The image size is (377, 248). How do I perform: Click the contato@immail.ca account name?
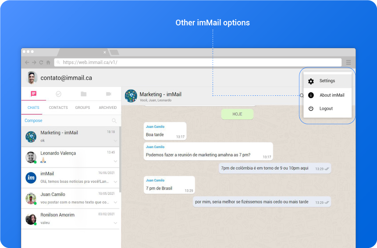[x=66, y=78]
